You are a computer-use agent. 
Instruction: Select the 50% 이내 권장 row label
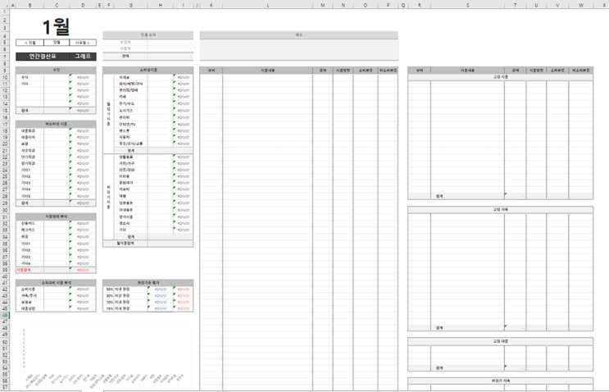click(118, 289)
